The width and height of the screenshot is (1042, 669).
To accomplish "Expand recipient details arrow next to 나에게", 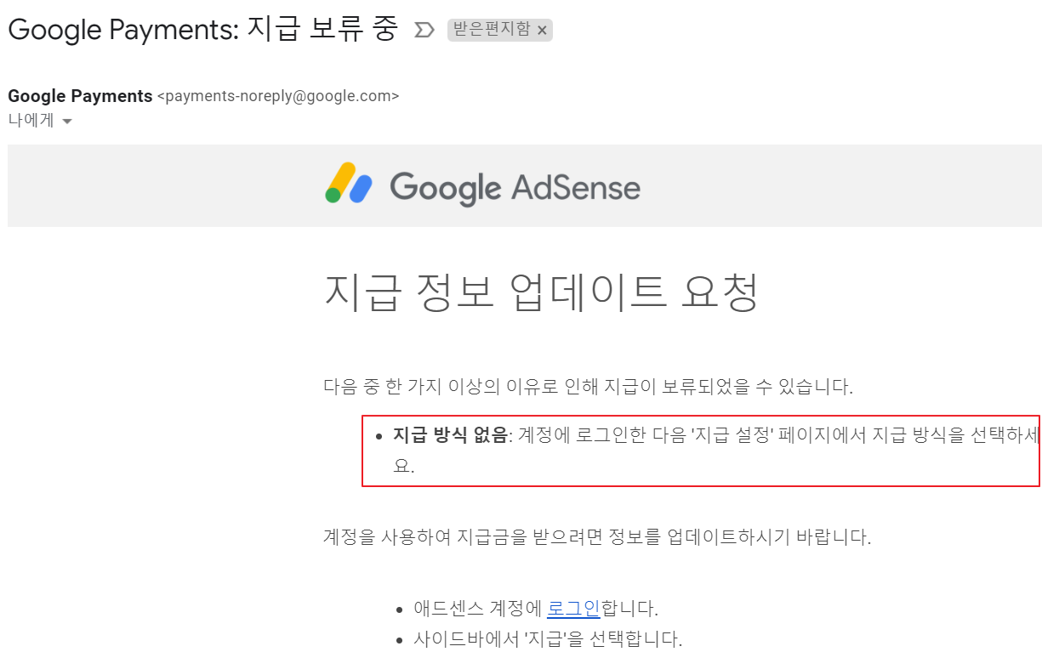I will pos(67,122).
